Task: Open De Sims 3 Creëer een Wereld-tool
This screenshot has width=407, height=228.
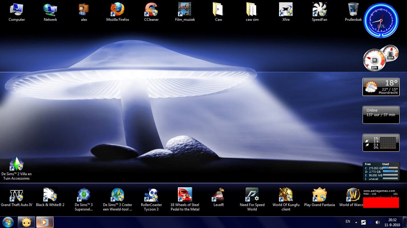Action: tap(117, 199)
